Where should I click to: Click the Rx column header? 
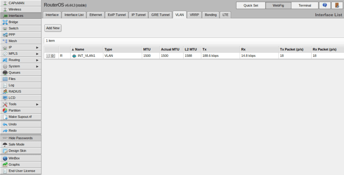(259, 49)
